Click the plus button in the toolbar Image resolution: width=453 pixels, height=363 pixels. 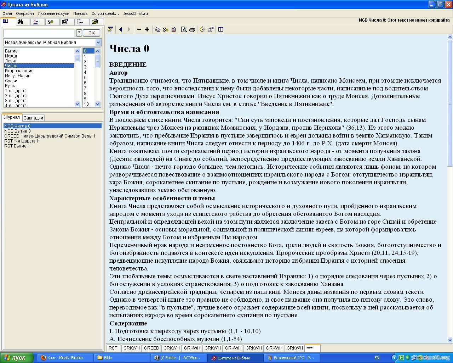[x=147, y=29]
